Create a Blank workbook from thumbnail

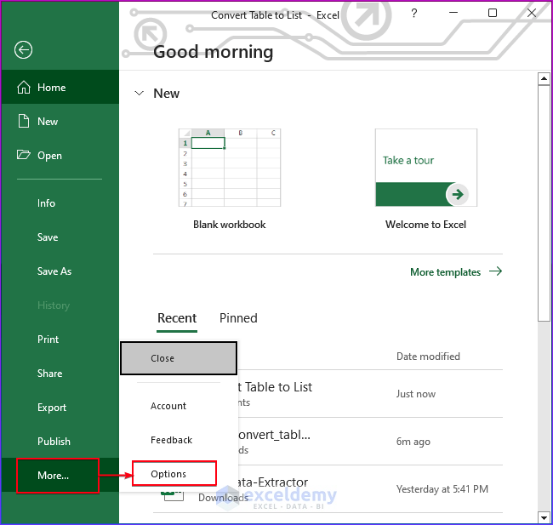click(230, 168)
